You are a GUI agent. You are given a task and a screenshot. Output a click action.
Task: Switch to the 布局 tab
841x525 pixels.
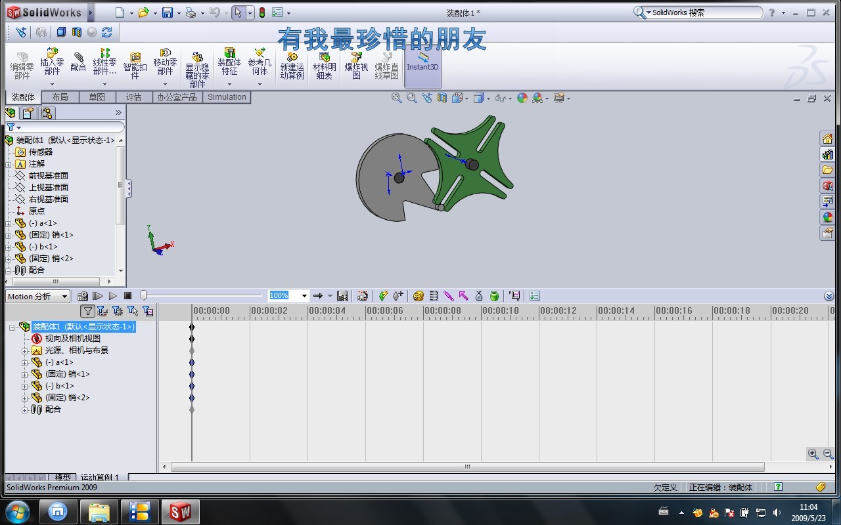(x=60, y=97)
